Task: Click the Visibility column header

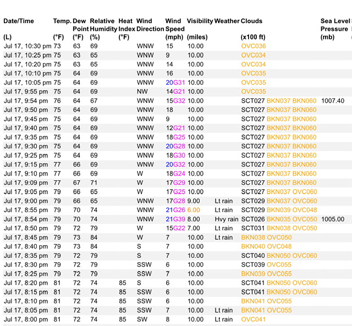Action: pyautogui.click(x=200, y=21)
